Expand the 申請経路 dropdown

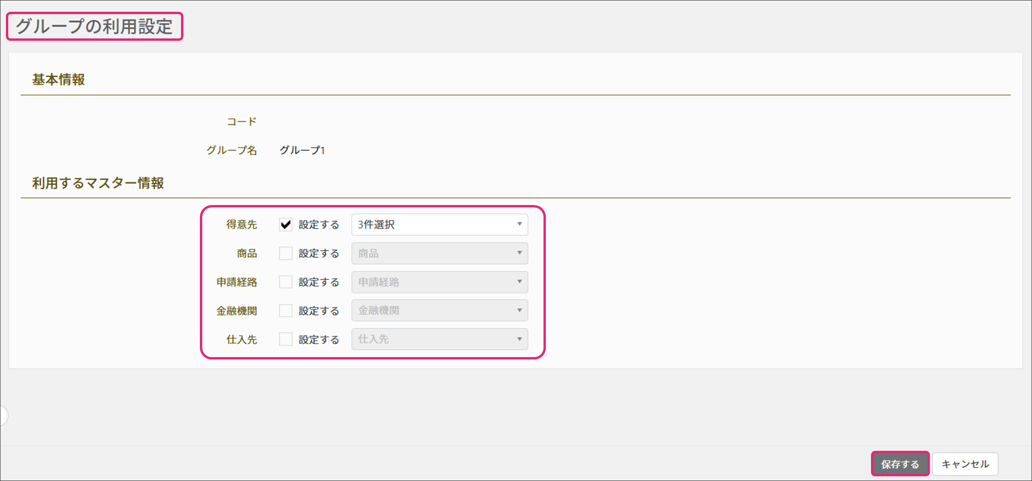439,282
